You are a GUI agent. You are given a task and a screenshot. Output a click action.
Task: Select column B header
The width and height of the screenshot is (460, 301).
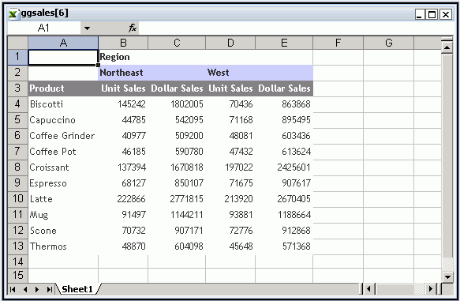pos(123,43)
